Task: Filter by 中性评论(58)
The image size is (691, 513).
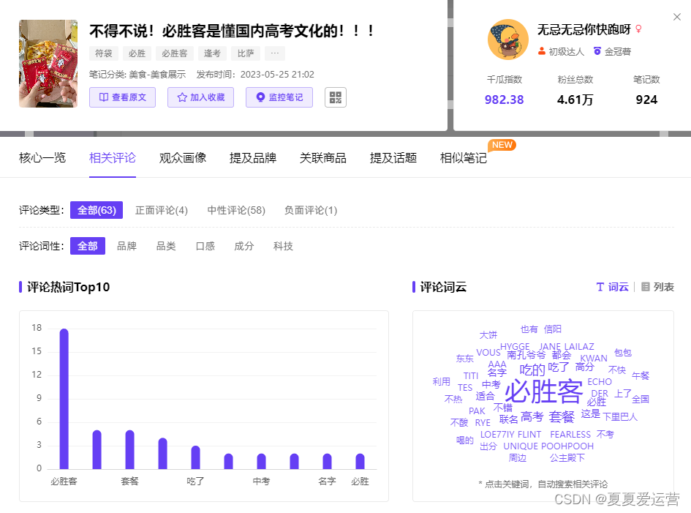Action: 236,210
